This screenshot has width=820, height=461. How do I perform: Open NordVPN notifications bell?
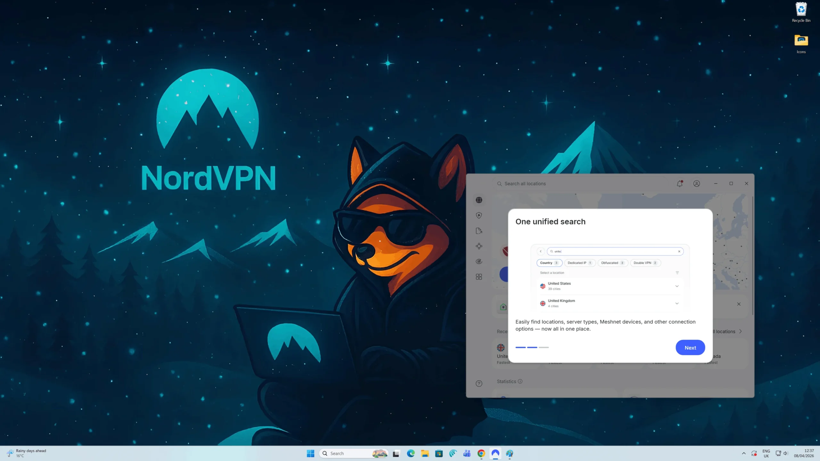(x=679, y=183)
